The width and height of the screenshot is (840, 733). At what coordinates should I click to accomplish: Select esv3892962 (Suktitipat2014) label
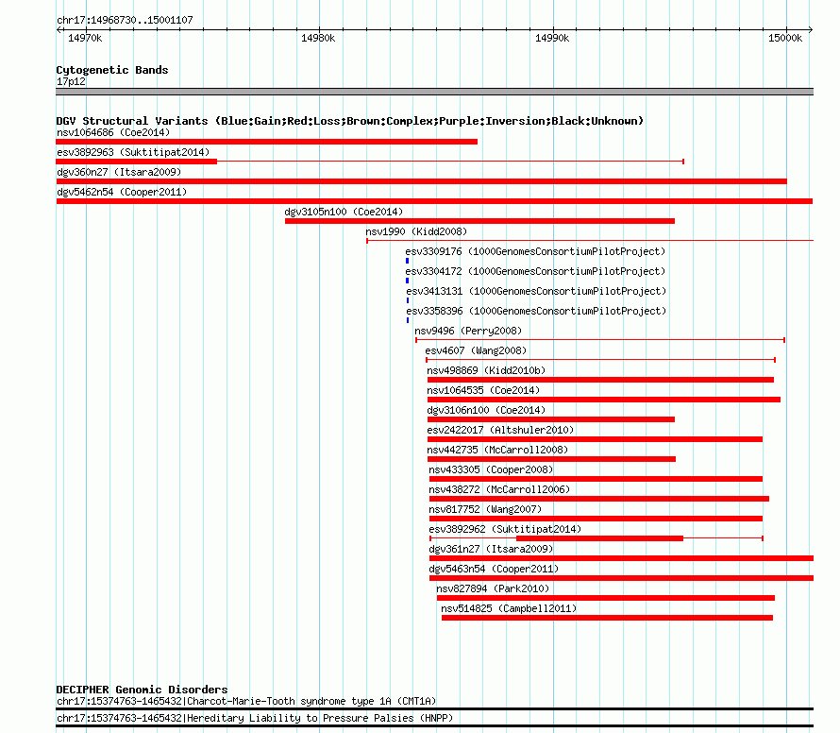click(505, 529)
